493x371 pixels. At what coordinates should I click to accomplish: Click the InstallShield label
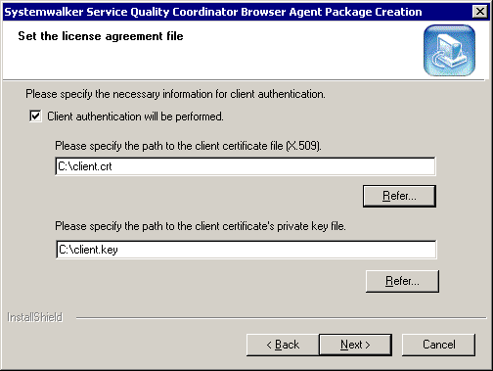coord(34,317)
